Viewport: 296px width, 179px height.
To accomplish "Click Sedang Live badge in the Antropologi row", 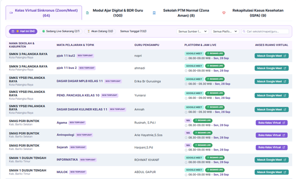I will [203, 133].
